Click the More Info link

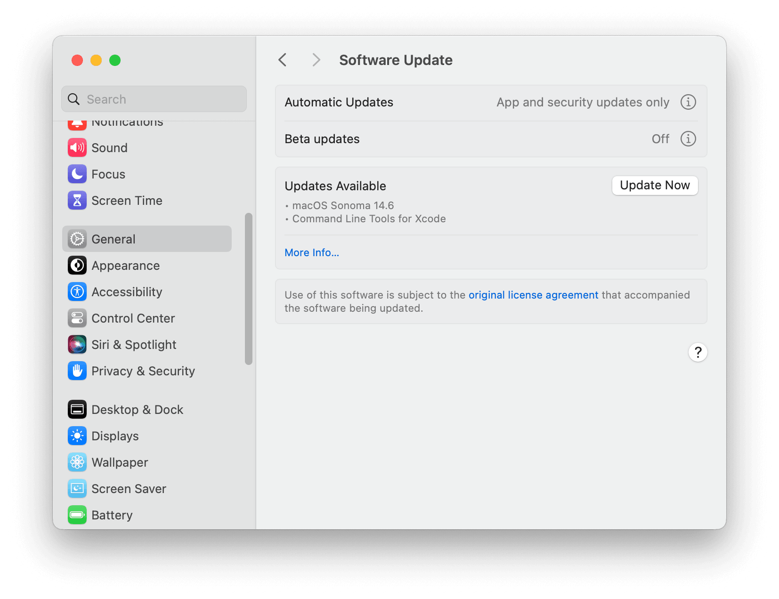tap(311, 252)
